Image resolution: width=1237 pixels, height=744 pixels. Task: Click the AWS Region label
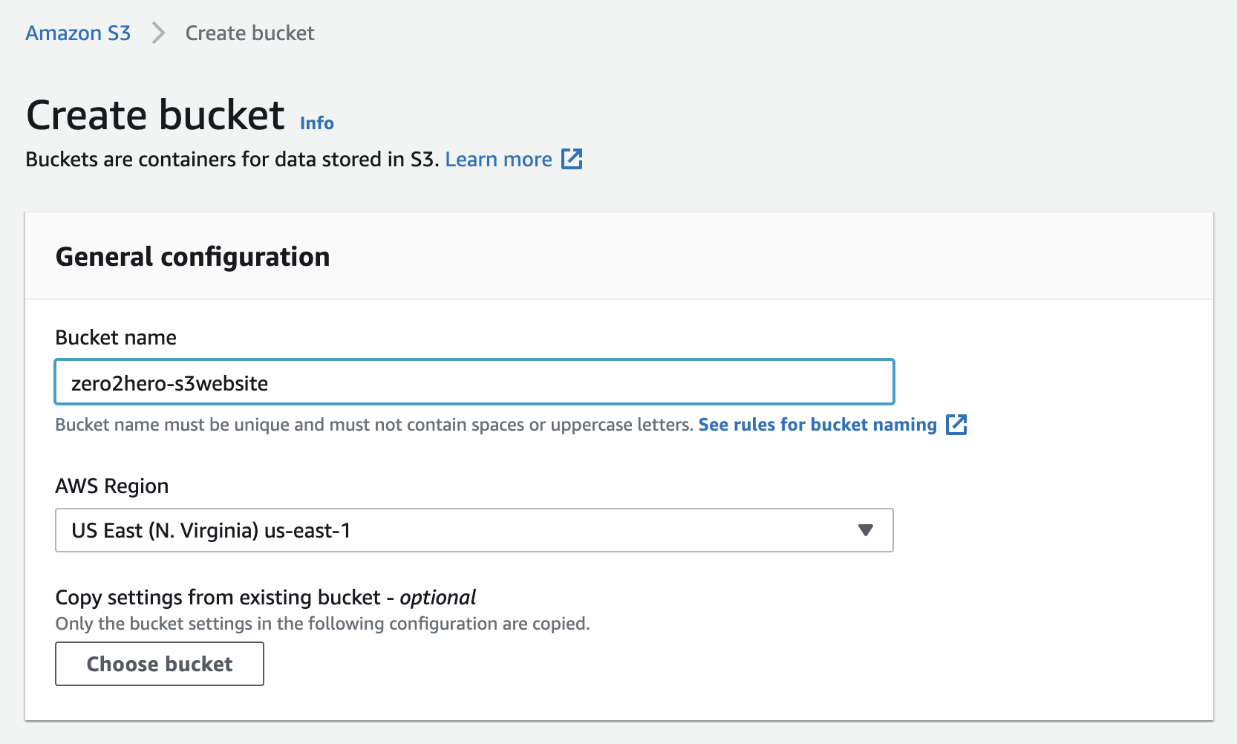(x=112, y=486)
